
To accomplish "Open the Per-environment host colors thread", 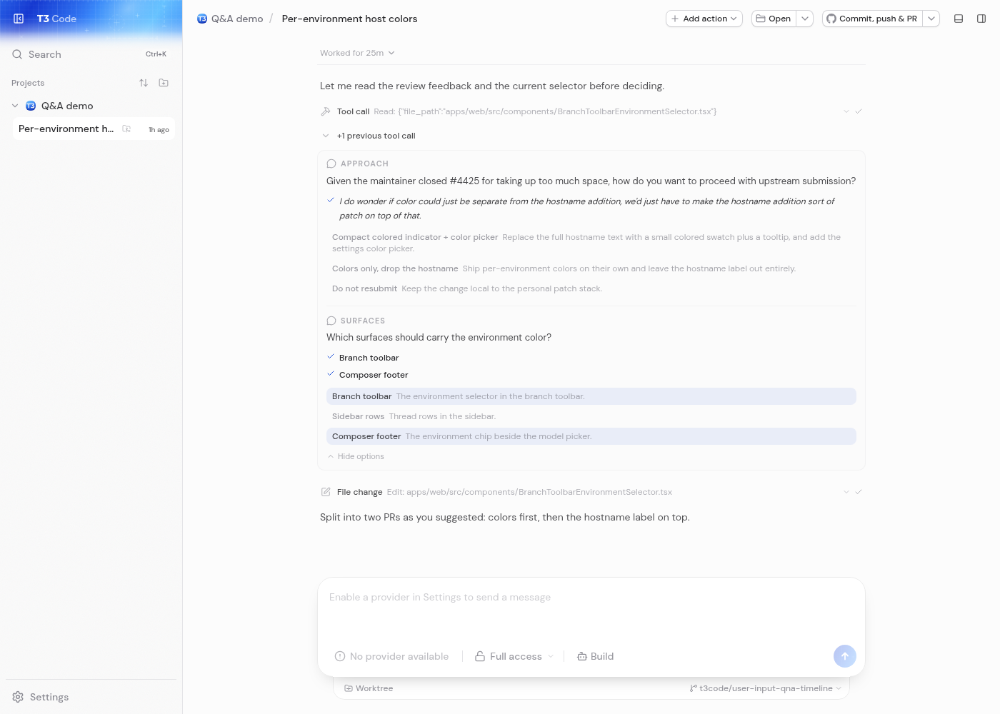I will coord(94,129).
